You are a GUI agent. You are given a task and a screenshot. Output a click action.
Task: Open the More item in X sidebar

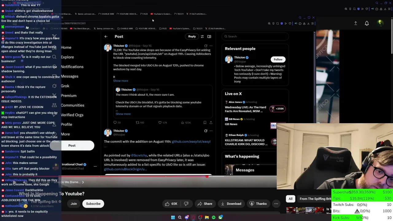click(65, 134)
